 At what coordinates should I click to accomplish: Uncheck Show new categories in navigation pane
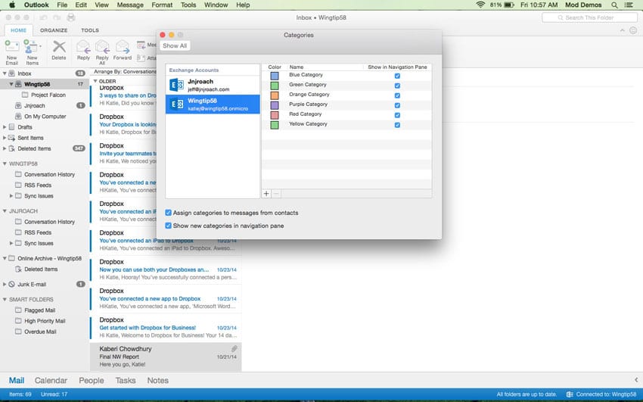click(169, 226)
